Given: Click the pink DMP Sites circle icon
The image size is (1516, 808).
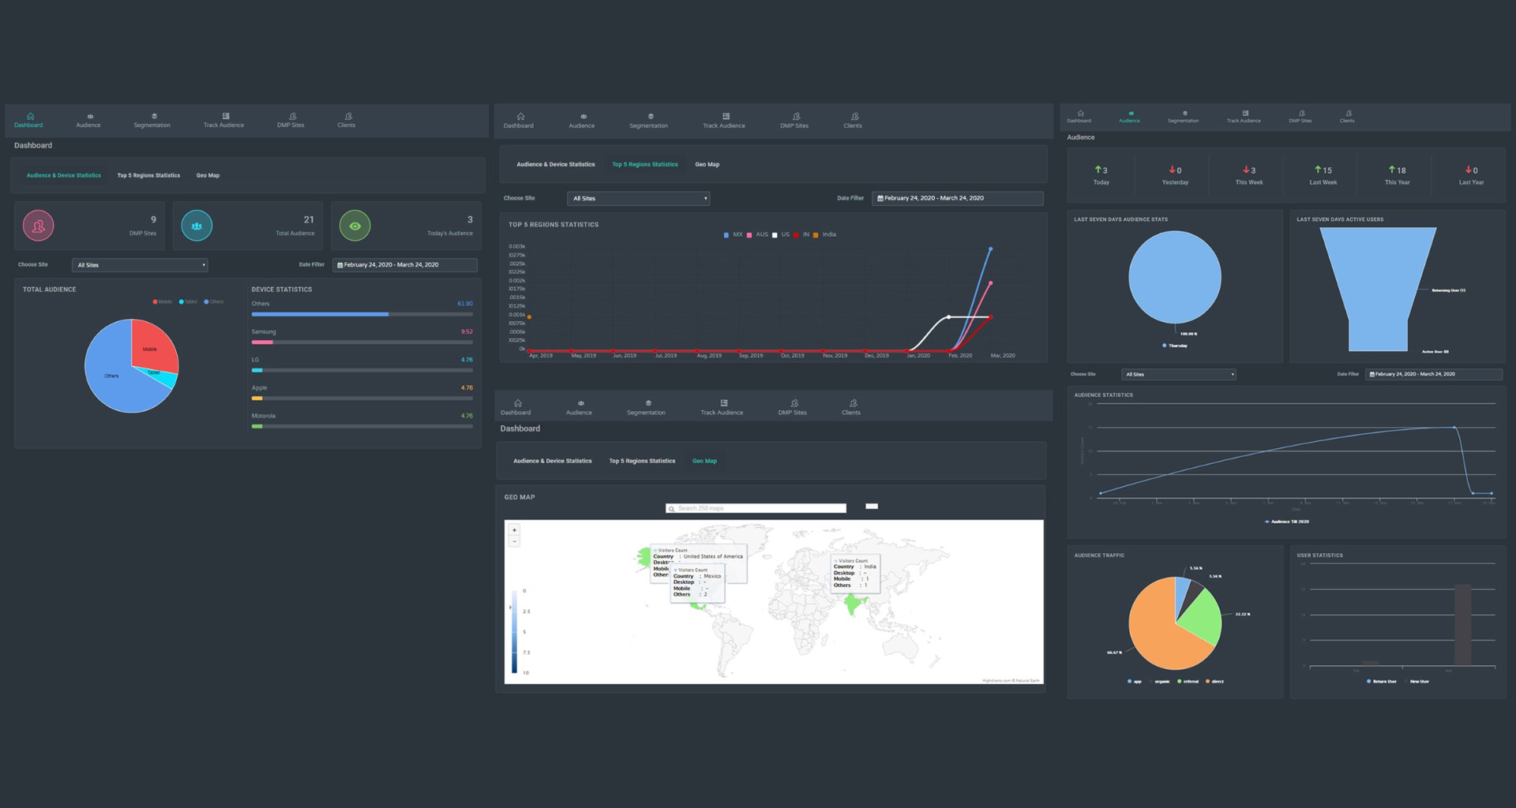Looking at the screenshot, I should tap(38, 226).
